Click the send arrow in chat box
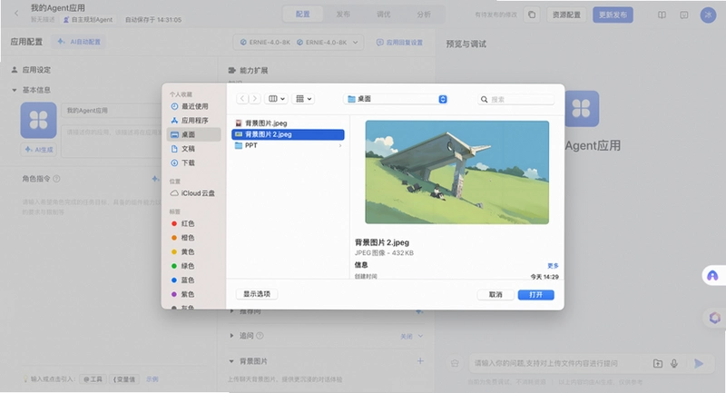Image resolution: width=726 pixels, height=393 pixels. coord(699,363)
